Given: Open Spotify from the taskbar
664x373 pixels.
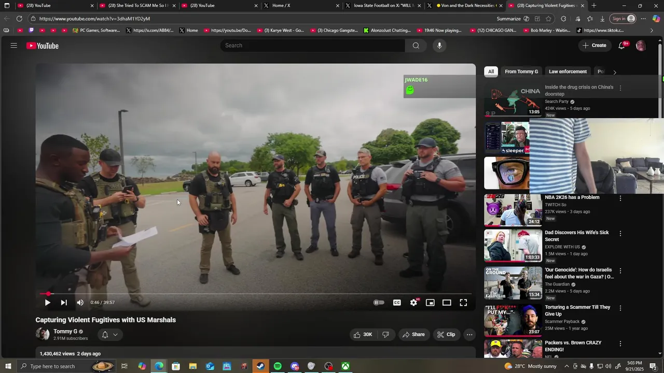Looking at the screenshot, I should coord(278,366).
